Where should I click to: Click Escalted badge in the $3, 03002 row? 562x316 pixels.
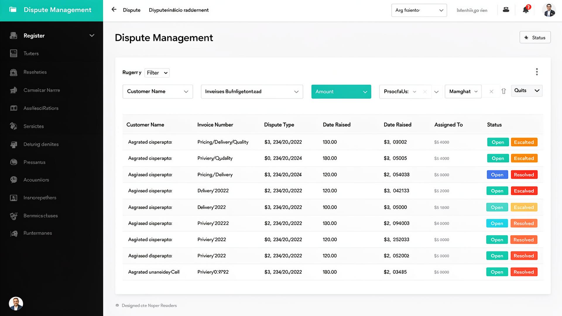click(524, 142)
